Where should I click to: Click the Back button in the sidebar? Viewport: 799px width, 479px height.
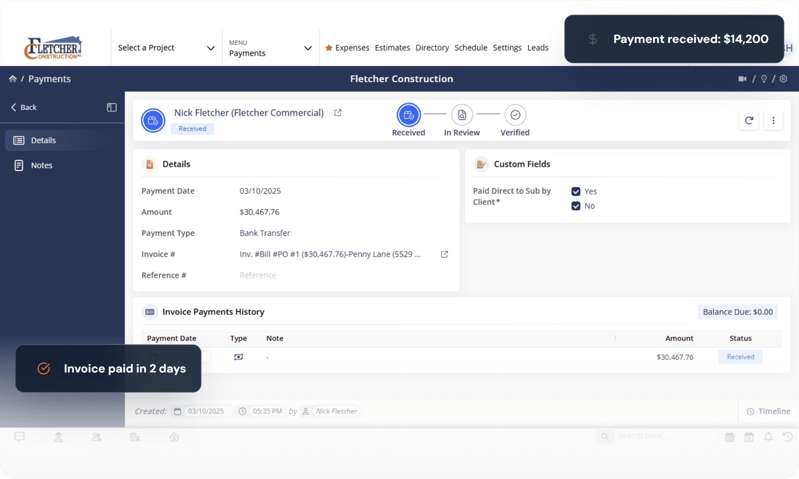24,107
